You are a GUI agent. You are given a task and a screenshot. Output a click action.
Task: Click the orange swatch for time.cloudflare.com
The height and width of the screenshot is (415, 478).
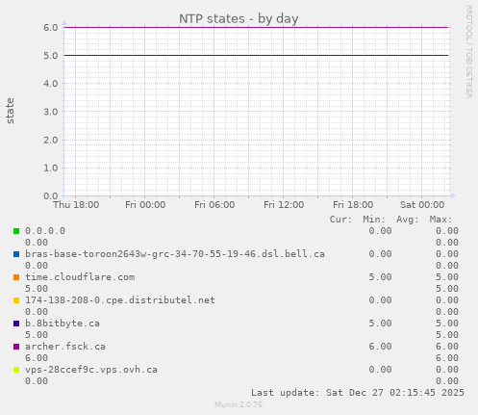(16, 277)
